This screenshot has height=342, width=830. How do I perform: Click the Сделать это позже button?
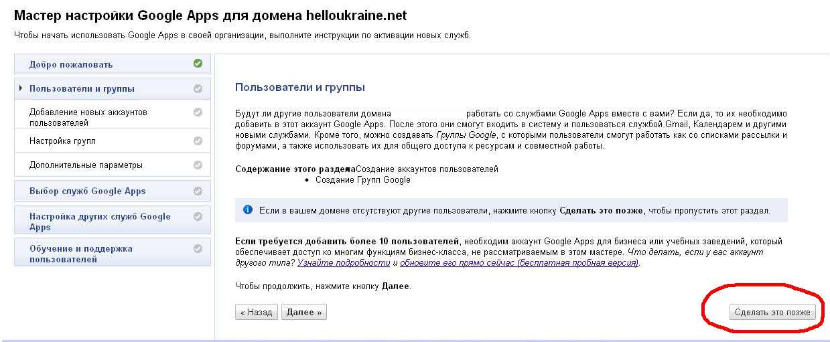coord(772,312)
